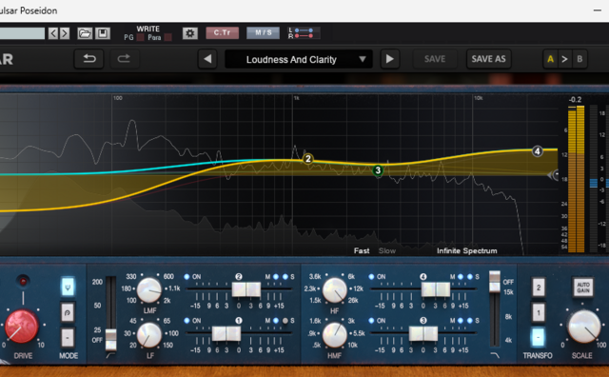Image resolution: width=609 pixels, height=377 pixels.
Task: Select EQ band node 3 on graph
Action: pos(378,170)
